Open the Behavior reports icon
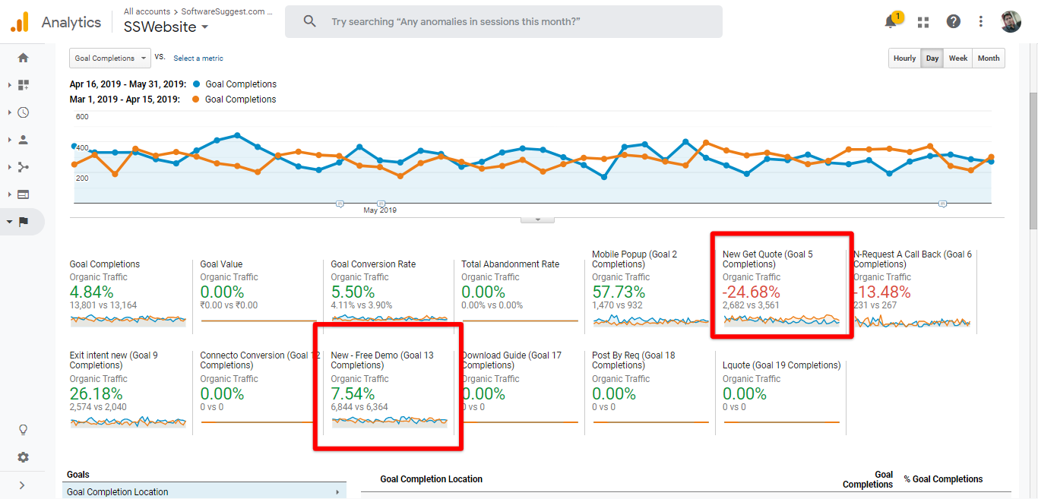1038x499 pixels. [23, 194]
